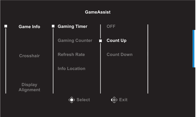Screen dimensions: 196x117
Task: Click the square marker beside Count Up
Action: (x=101, y=40)
